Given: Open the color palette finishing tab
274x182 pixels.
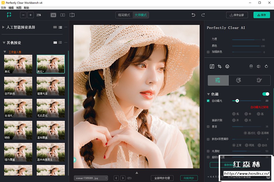Looking at the screenshot, I should 259,80.
